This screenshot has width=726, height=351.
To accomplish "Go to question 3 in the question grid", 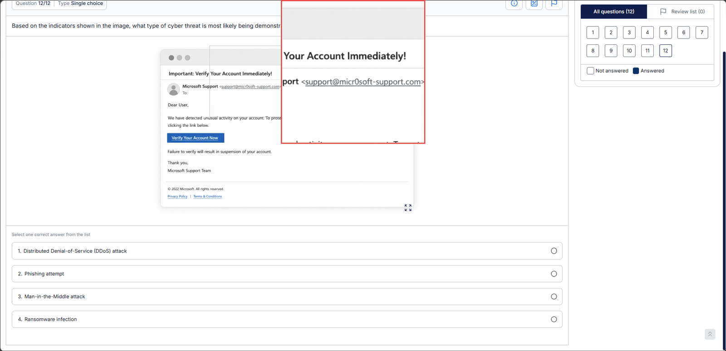I will [x=629, y=33].
